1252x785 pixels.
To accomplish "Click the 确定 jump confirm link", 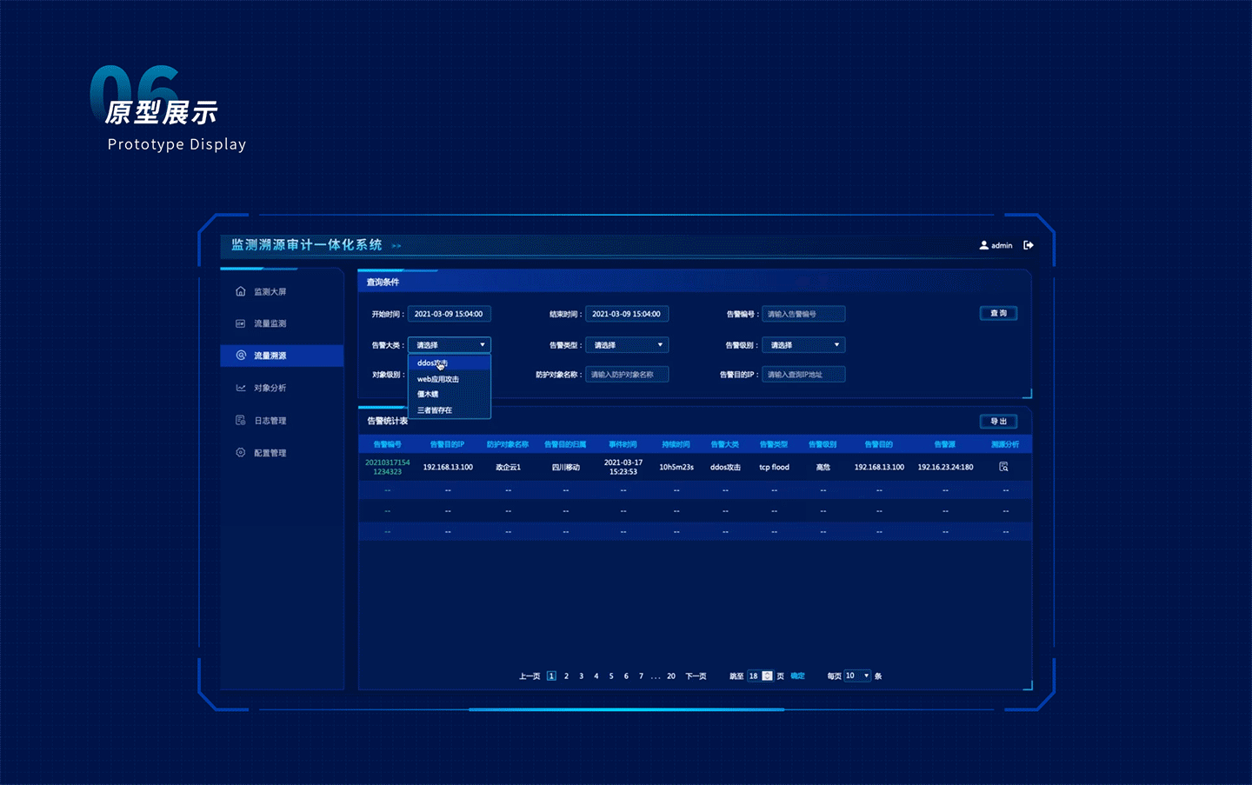I will 797,676.
